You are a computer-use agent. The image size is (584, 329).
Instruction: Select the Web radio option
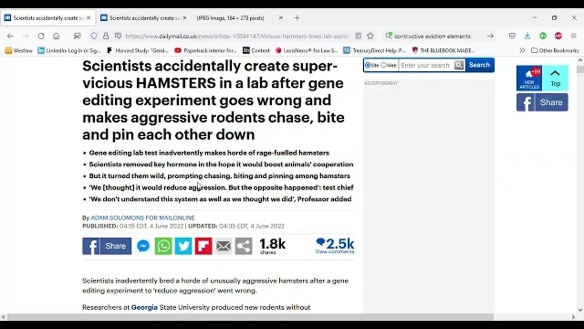click(x=383, y=65)
